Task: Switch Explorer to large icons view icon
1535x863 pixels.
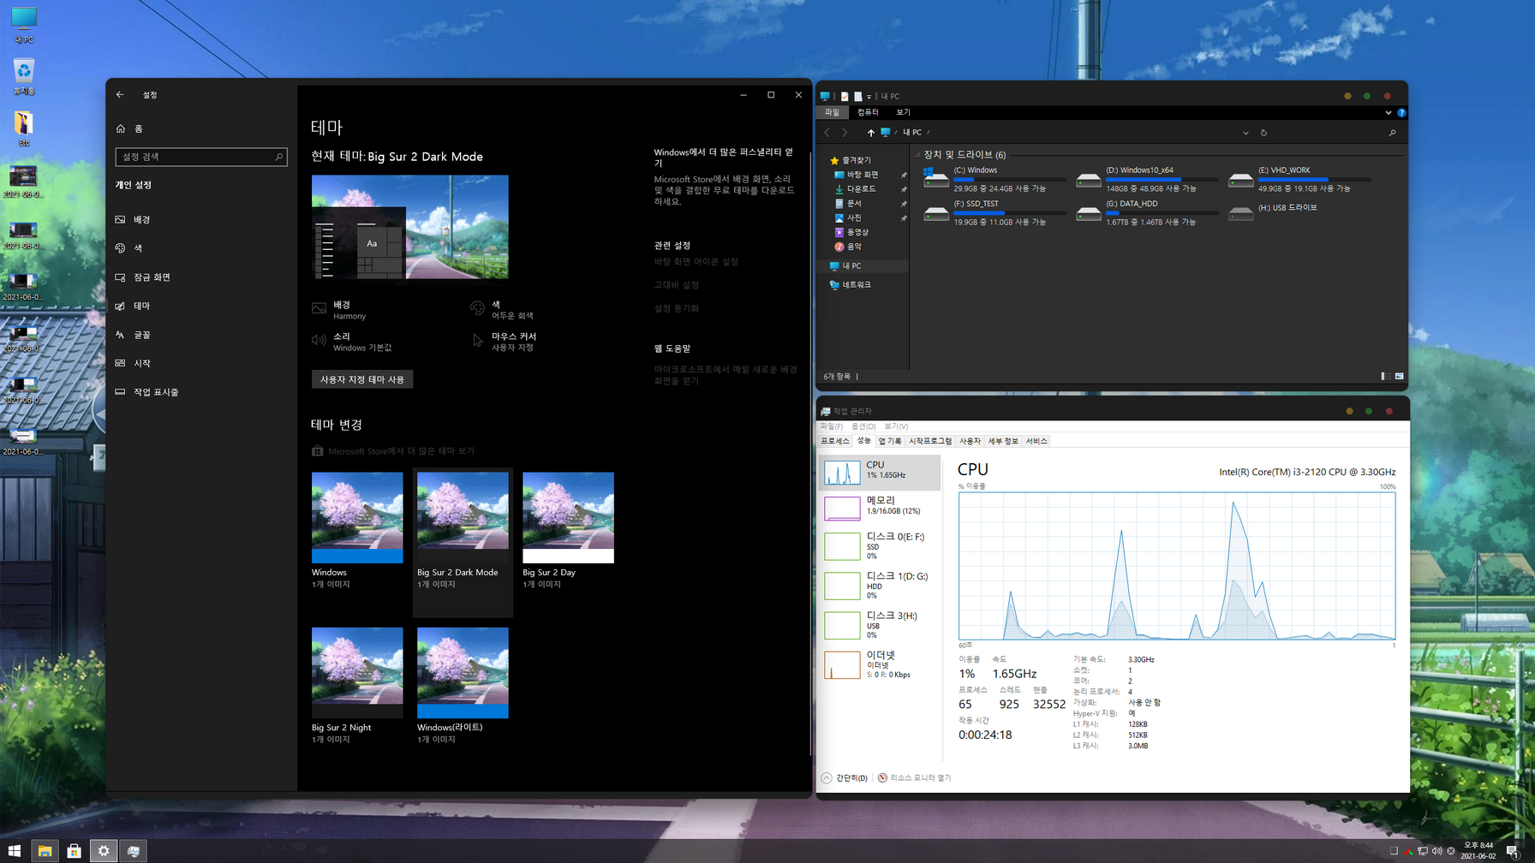Action: click(x=1399, y=377)
